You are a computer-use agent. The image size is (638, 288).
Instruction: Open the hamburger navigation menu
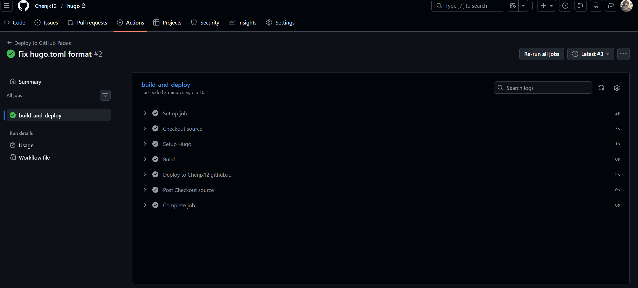[7, 6]
